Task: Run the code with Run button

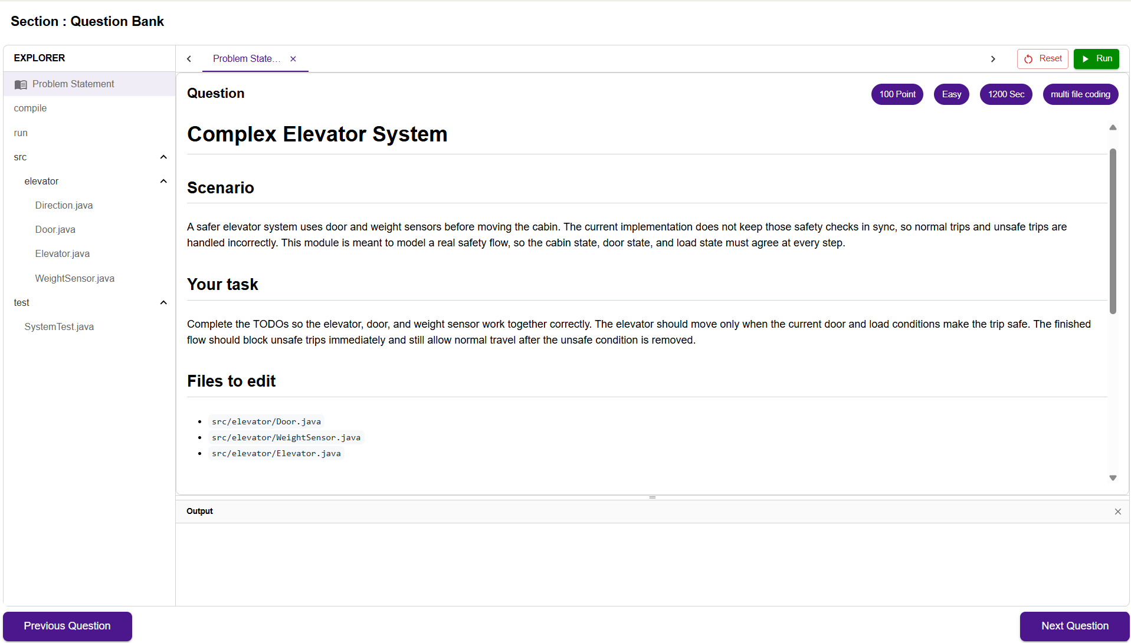Action: 1096,59
